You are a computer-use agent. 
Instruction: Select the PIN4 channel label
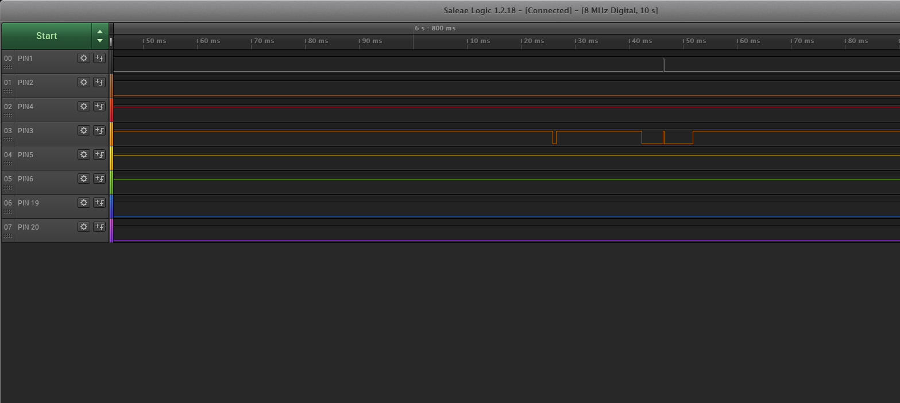click(26, 106)
